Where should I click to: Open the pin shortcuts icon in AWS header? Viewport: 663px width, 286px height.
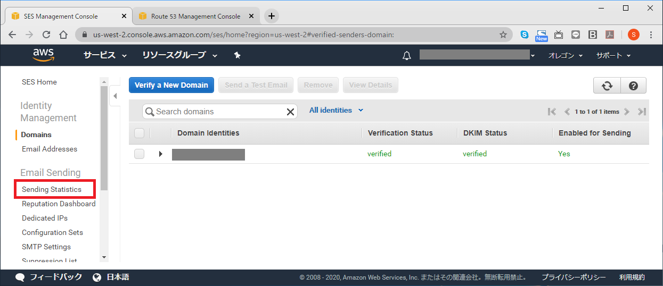pyautogui.click(x=238, y=55)
